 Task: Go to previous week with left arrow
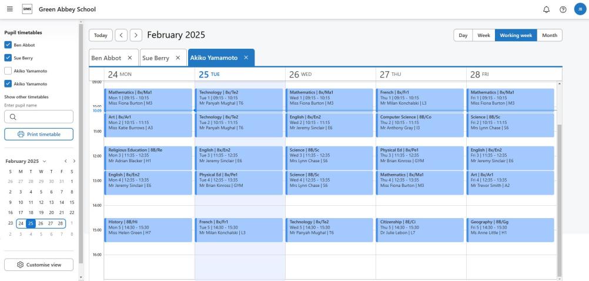121,35
